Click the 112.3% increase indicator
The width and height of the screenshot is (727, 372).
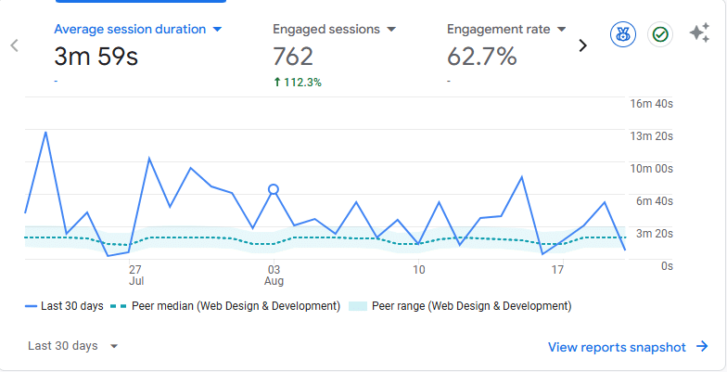(x=298, y=83)
